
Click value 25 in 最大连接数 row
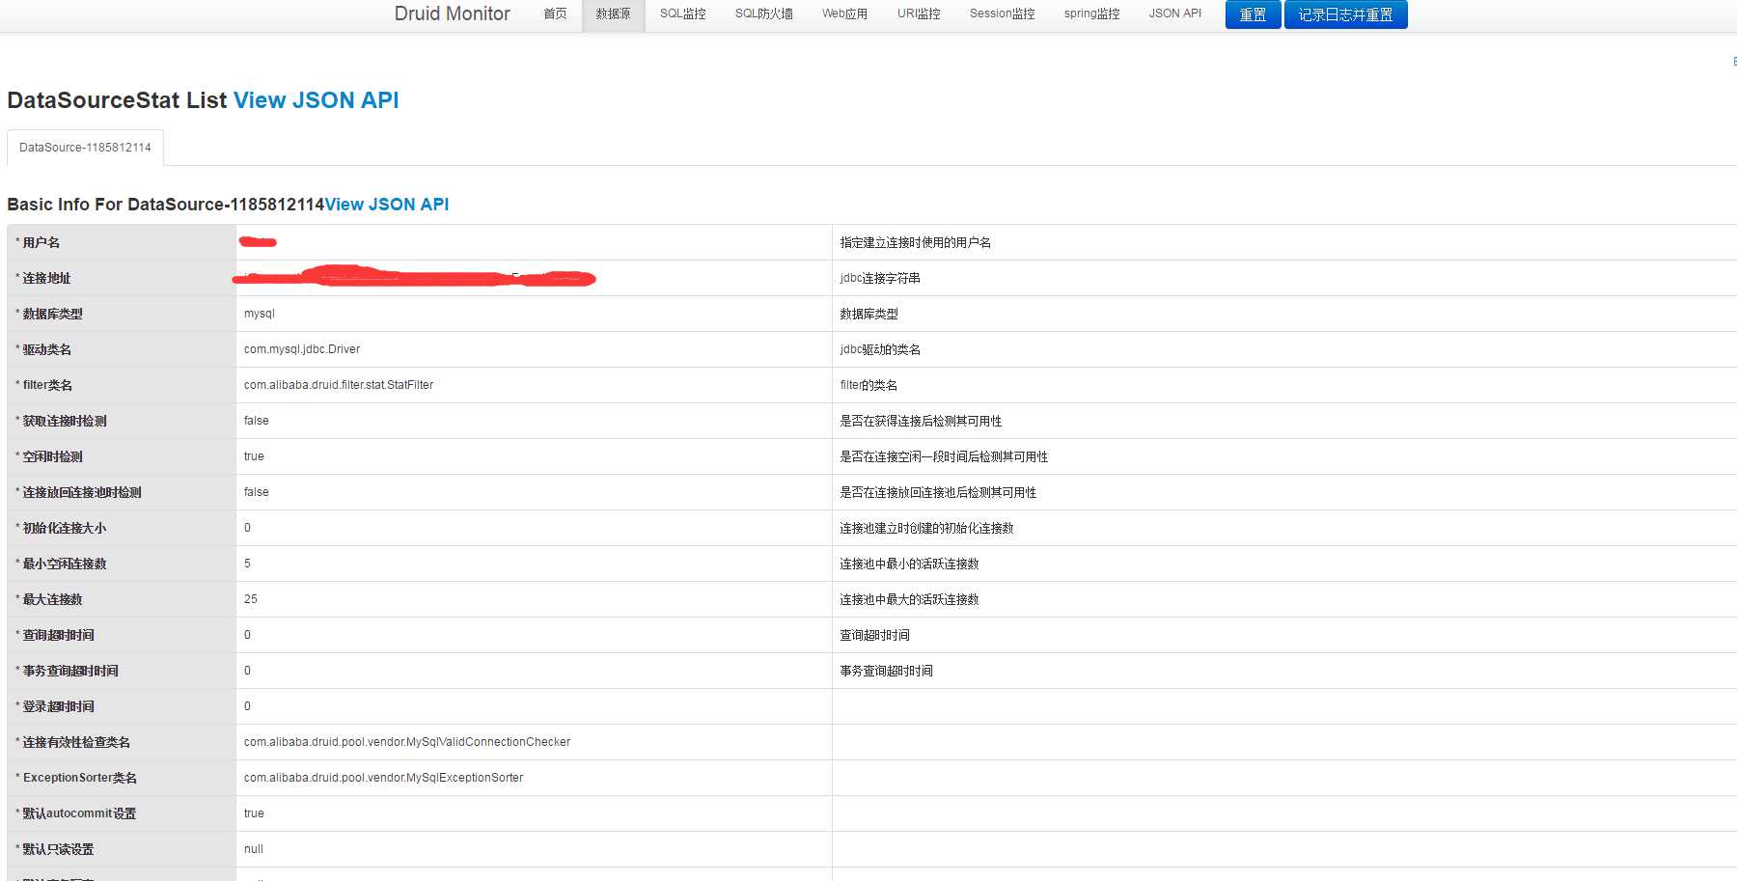tap(251, 599)
